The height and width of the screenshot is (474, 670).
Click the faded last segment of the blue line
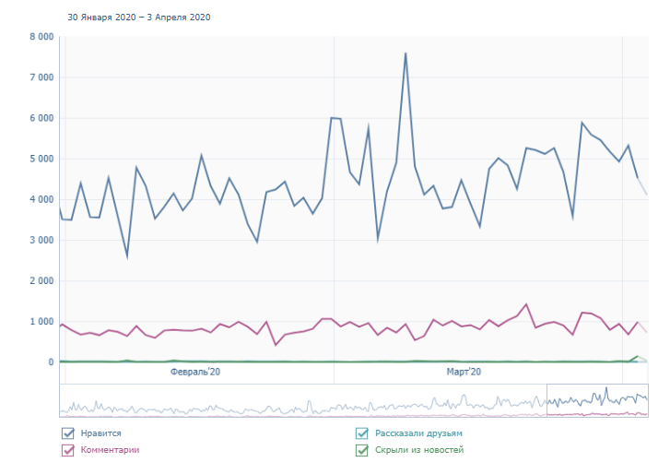click(x=642, y=185)
